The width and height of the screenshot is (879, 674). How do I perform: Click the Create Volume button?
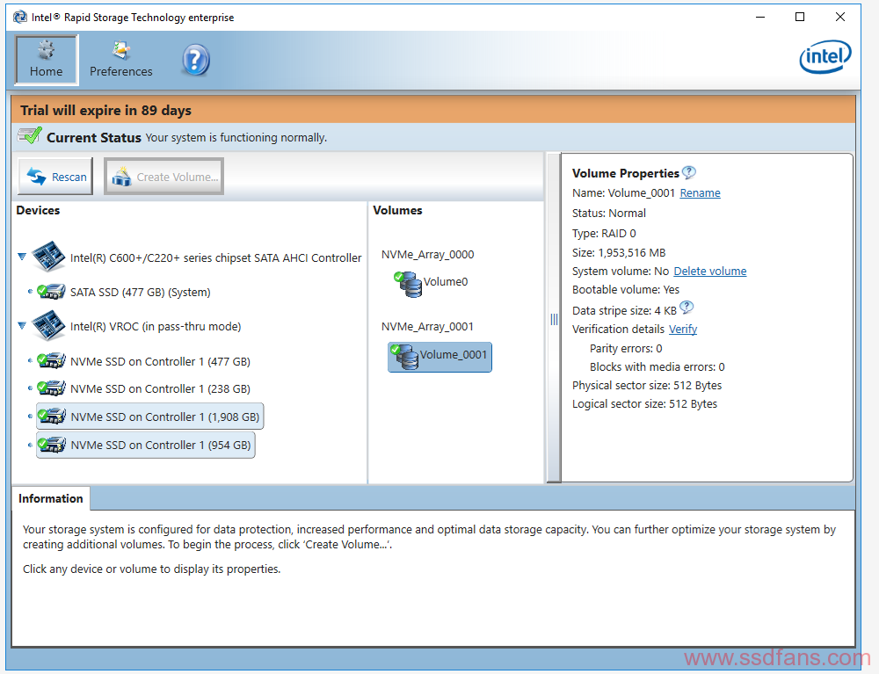(x=163, y=177)
